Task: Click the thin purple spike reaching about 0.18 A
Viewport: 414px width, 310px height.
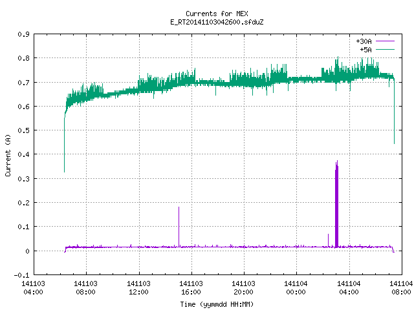Action: (179, 227)
